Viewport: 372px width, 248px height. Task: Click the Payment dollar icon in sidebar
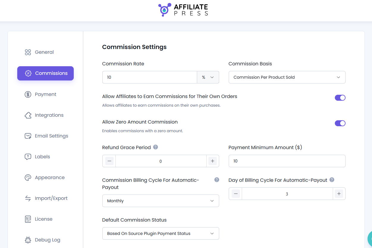click(28, 94)
